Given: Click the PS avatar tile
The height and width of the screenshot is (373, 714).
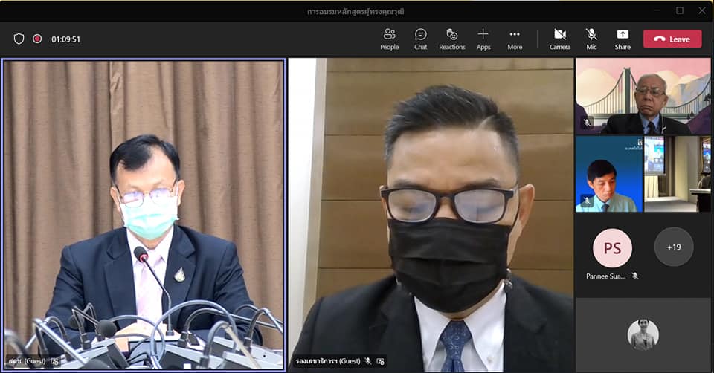Looking at the screenshot, I should (x=612, y=247).
